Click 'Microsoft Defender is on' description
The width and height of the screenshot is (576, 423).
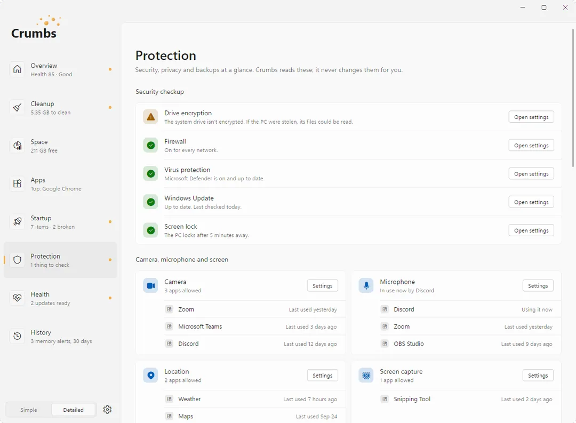tap(214, 178)
